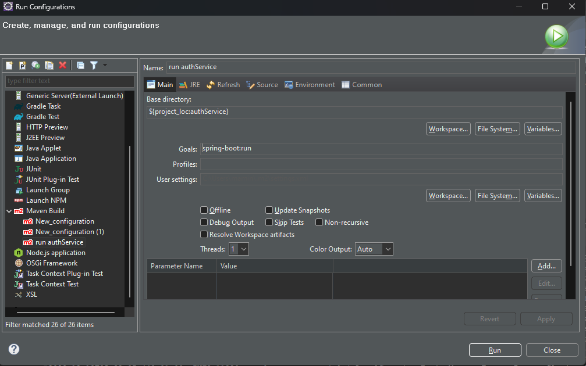Screen dimensions: 586x366
Task: Click File System button under User settings
Action: coord(498,196)
